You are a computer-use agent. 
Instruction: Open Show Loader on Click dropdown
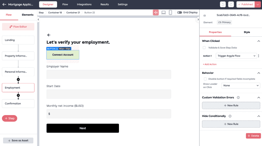[x=241, y=86]
